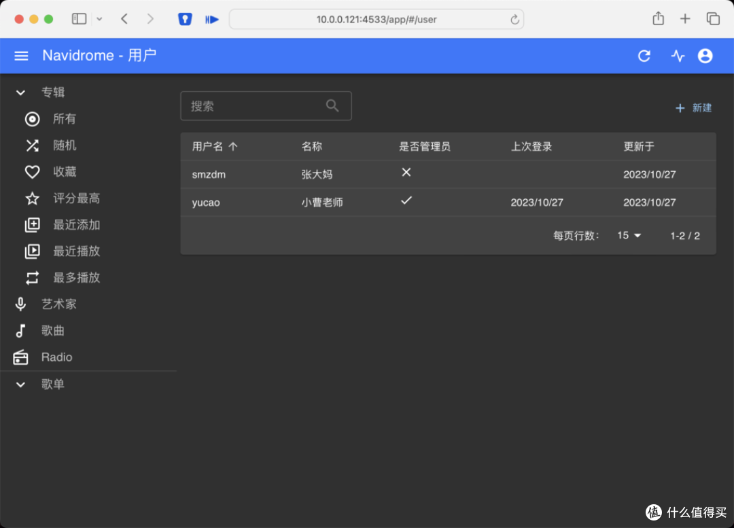Click the name 张大妈
Screen dimensions: 734x528
tap(317, 175)
